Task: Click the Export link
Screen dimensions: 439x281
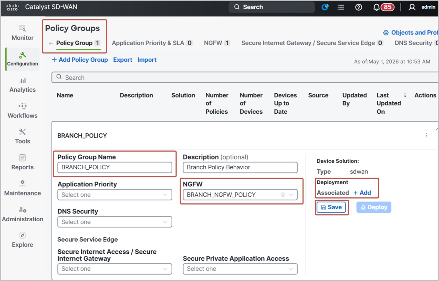Action: (x=123, y=60)
